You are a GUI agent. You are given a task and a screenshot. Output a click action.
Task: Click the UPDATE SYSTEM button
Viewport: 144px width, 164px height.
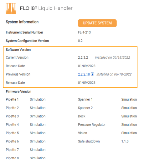(x=97, y=23)
